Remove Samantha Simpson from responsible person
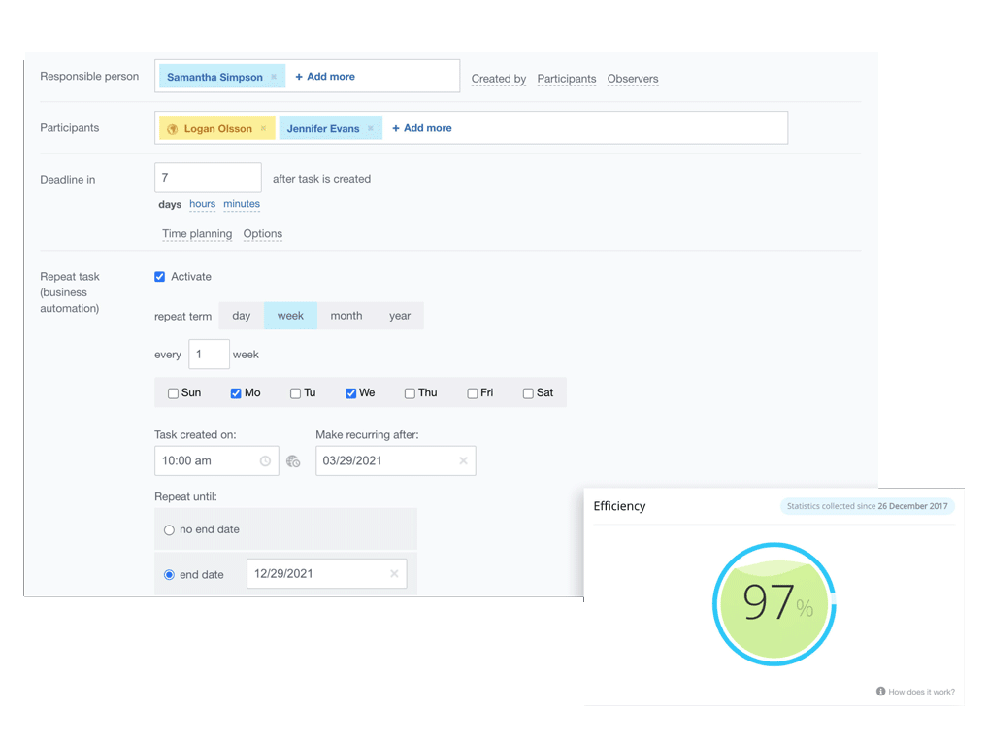Image resolution: width=988 pixels, height=746 pixels. click(x=274, y=77)
